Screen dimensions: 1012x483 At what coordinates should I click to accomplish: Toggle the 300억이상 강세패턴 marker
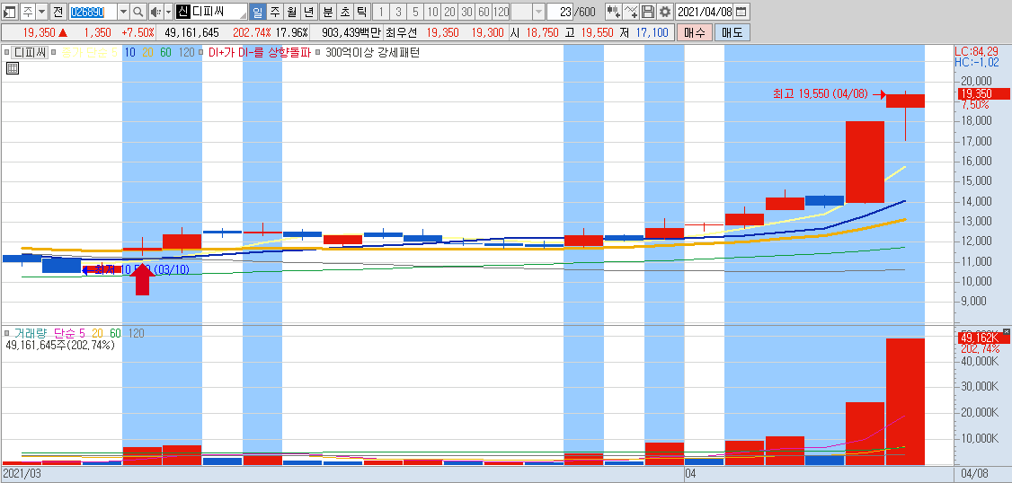point(317,53)
